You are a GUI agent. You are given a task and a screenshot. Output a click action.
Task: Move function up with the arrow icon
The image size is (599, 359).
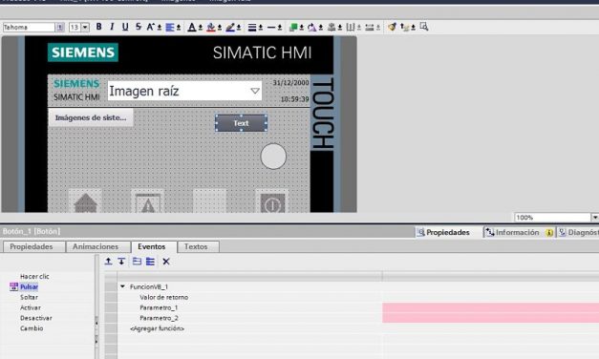109,262
